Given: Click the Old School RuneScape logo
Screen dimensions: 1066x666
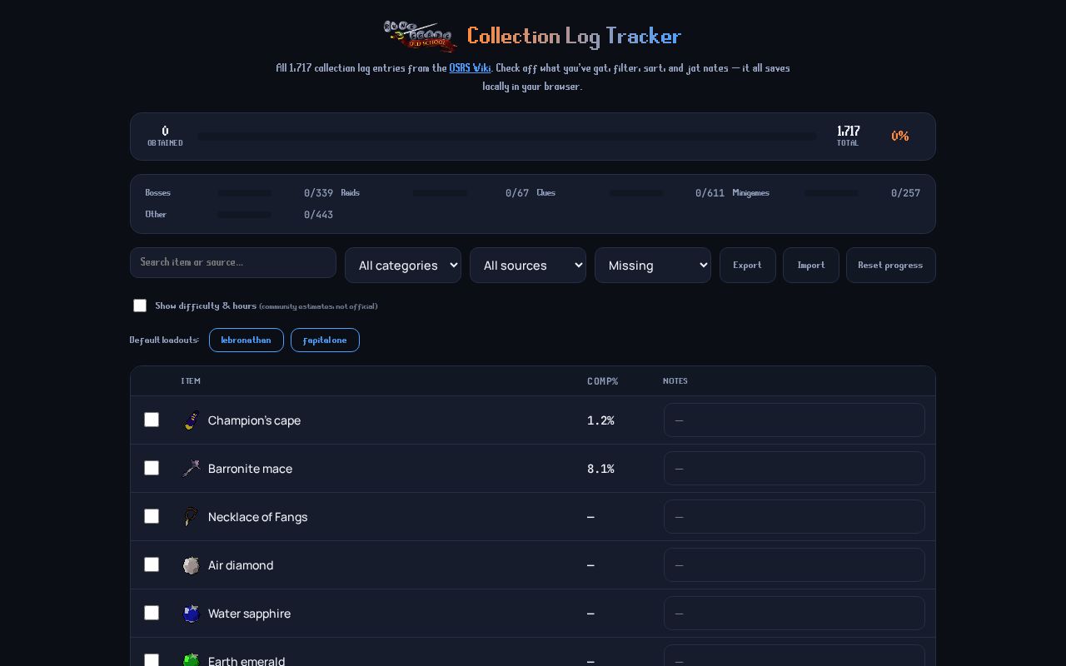Looking at the screenshot, I should (x=420, y=36).
